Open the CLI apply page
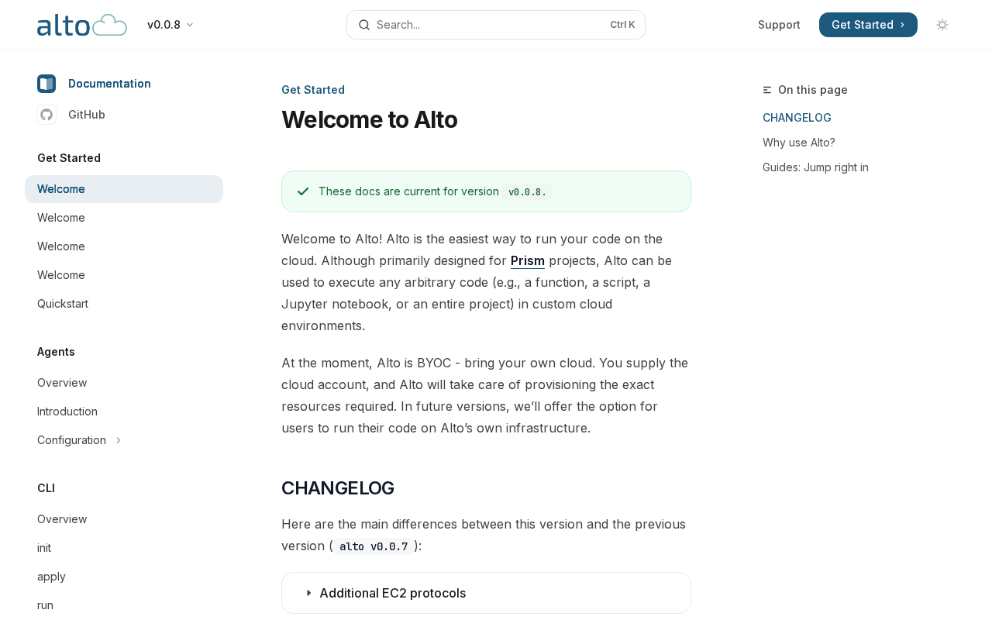 click(51, 577)
